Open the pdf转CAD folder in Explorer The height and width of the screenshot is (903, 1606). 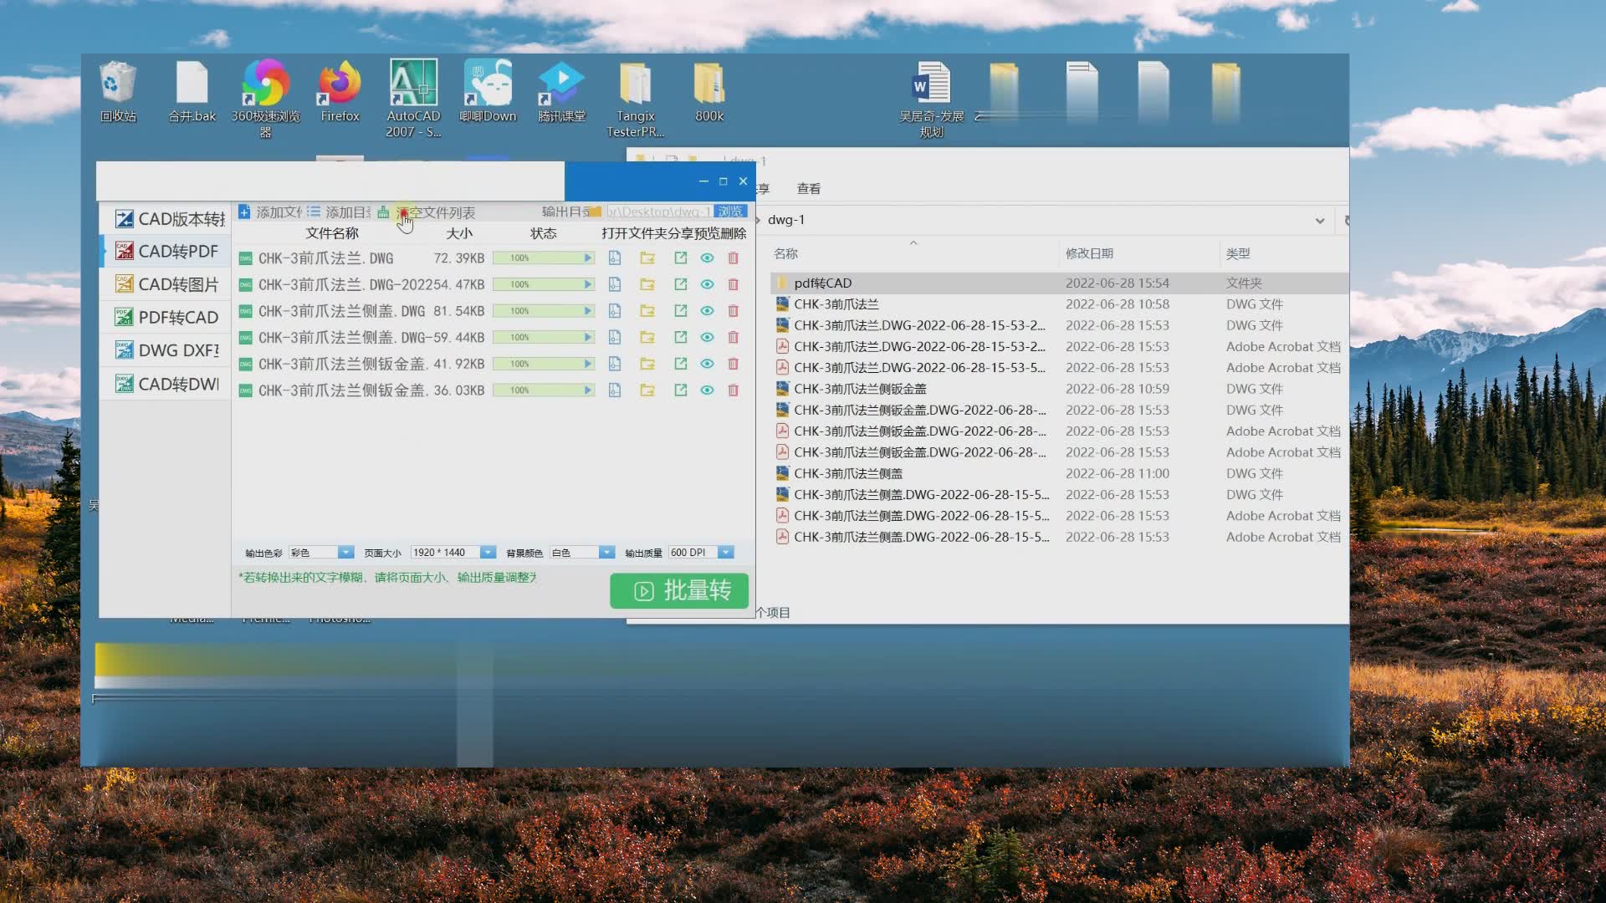(822, 283)
